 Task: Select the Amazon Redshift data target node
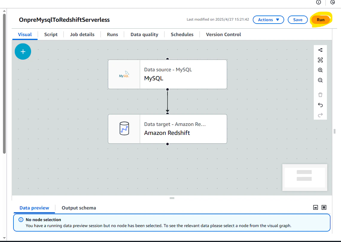pyautogui.click(x=168, y=129)
